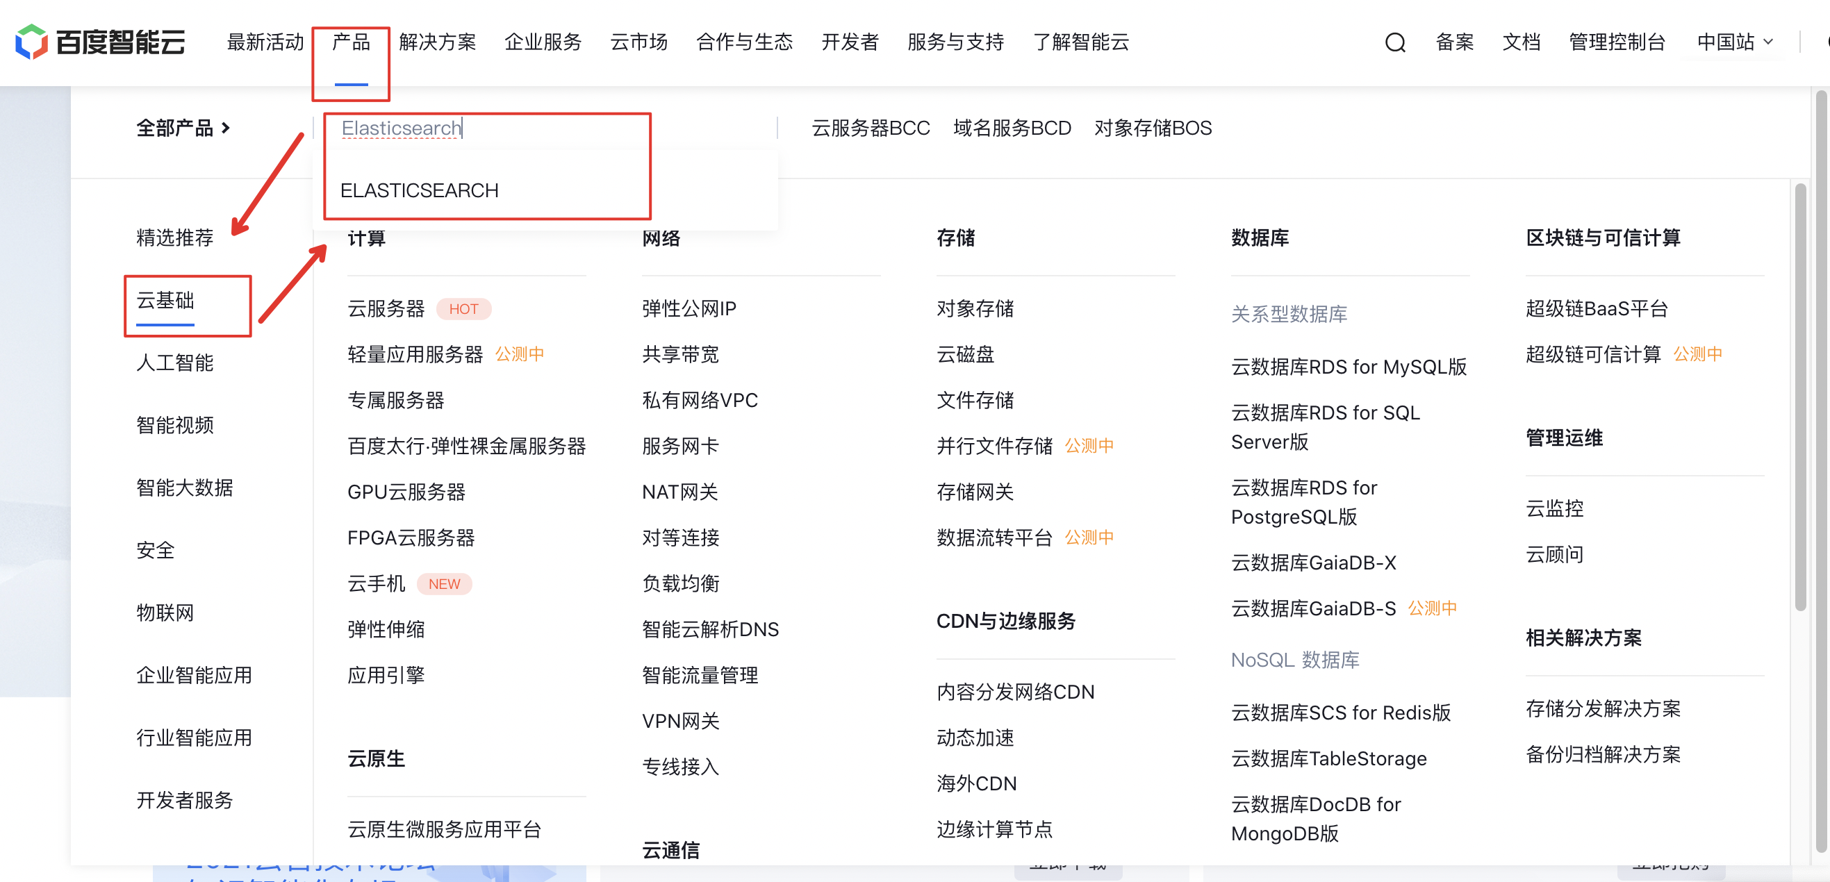Open GPU云服务器 product

(x=406, y=492)
